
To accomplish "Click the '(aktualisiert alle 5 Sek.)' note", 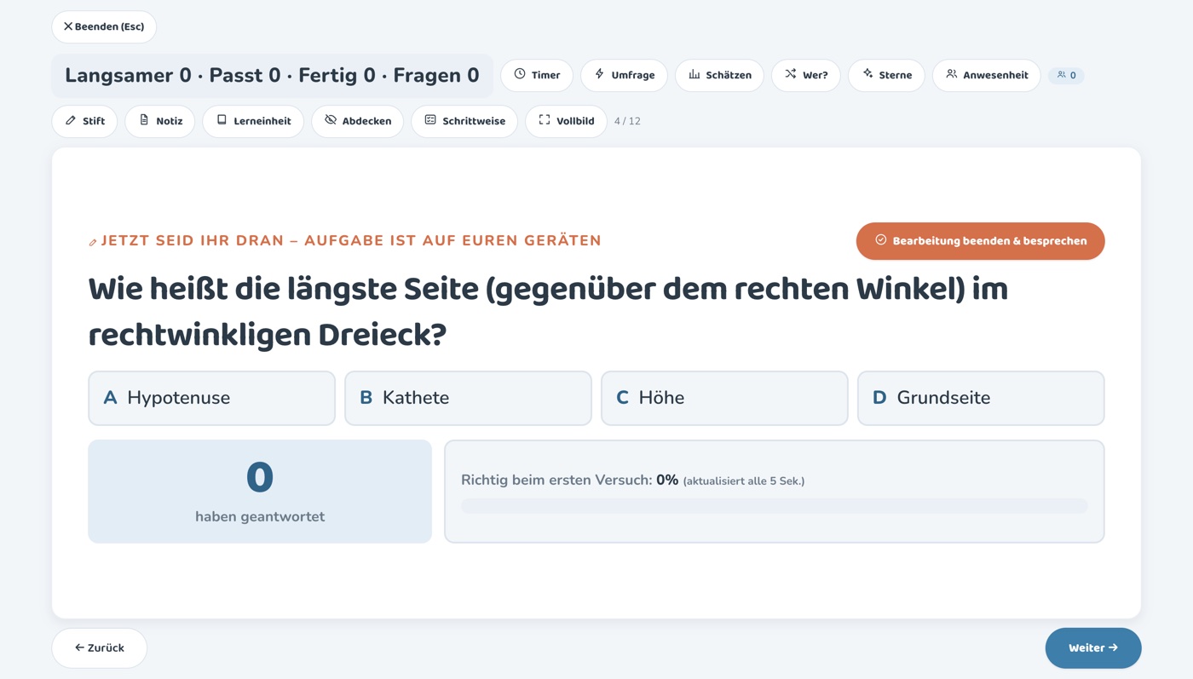I will (x=744, y=481).
